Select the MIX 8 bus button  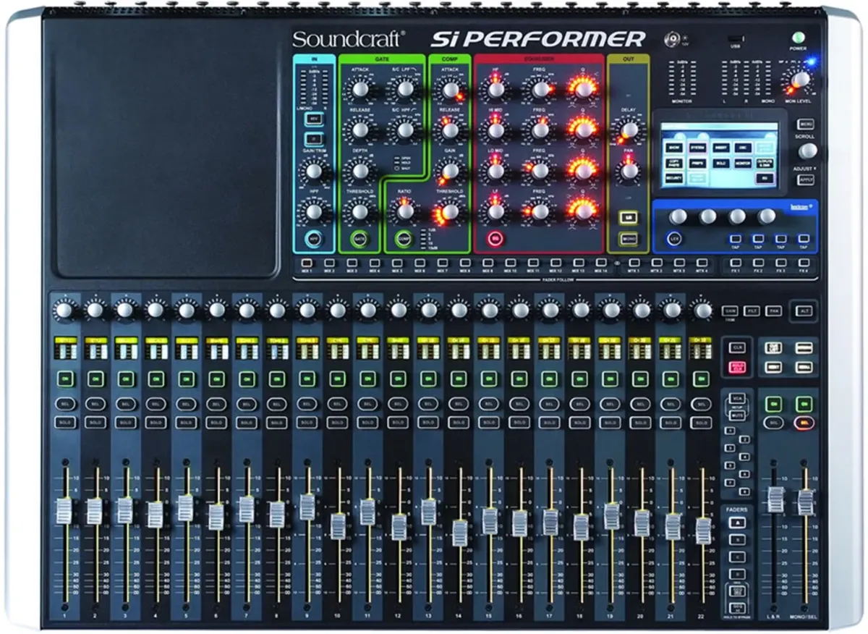point(464,262)
